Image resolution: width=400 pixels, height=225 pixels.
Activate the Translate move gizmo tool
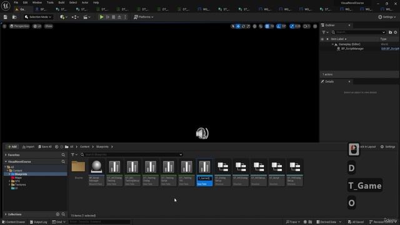click(x=238, y=26)
